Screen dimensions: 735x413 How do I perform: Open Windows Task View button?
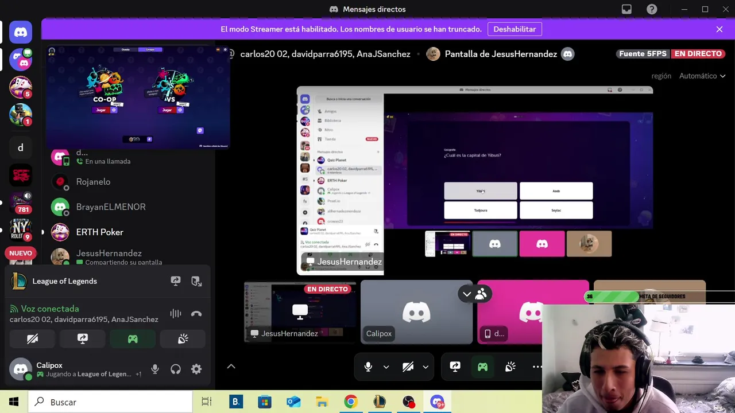[x=207, y=402]
